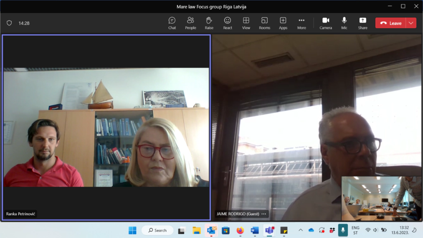The image size is (423, 238).
Task: Open the Chat panel
Action: tap(172, 23)
